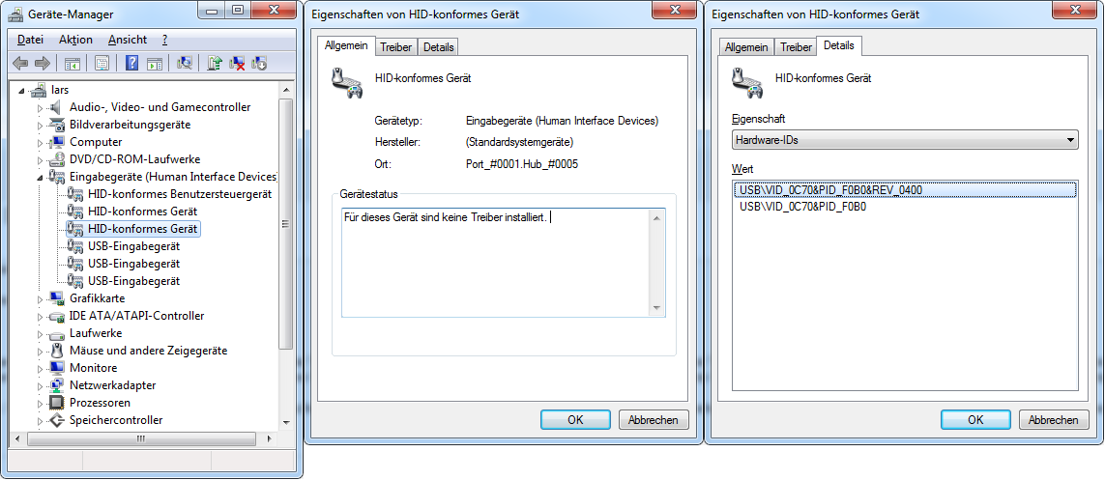The width and height of the screenshot is (1105, 480).
Task: Switch to Treiber tab in Hardware-IDs dialog
Action: coord(796,47)
